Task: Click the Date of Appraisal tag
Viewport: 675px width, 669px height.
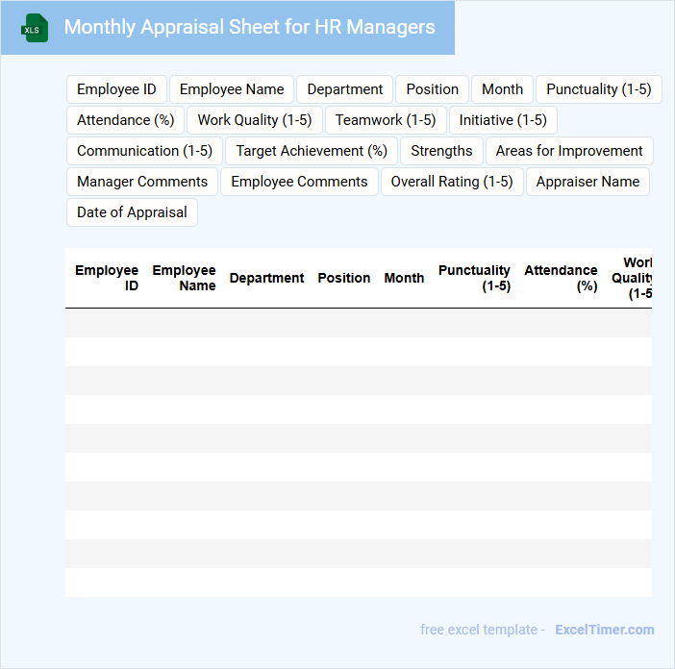Action: pos(132,212)
